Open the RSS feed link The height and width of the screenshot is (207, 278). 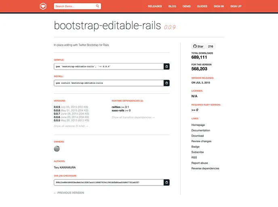194,157
